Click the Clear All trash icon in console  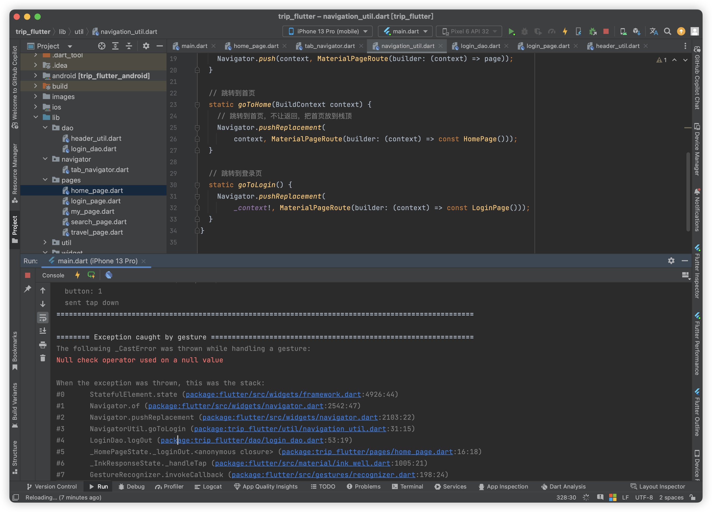(43, 358)
